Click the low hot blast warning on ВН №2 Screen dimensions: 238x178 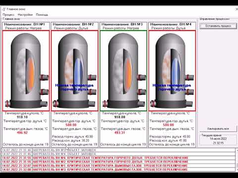74,88
